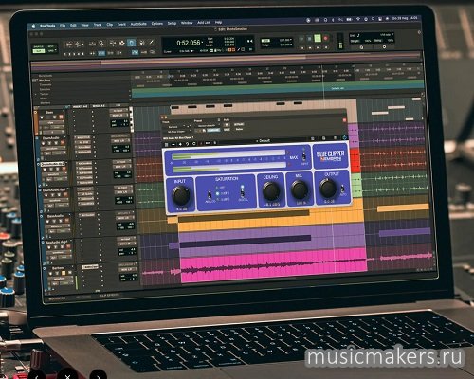Click the green Play transport button

(x=318, y=39)
